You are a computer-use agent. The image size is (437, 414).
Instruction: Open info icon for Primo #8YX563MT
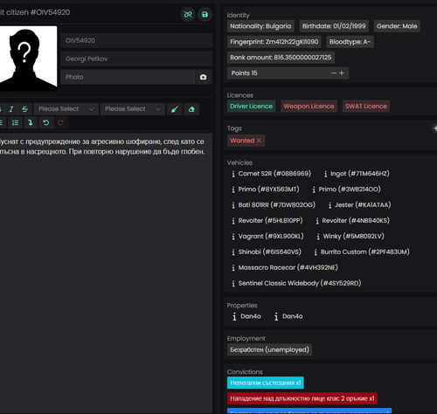233,190
